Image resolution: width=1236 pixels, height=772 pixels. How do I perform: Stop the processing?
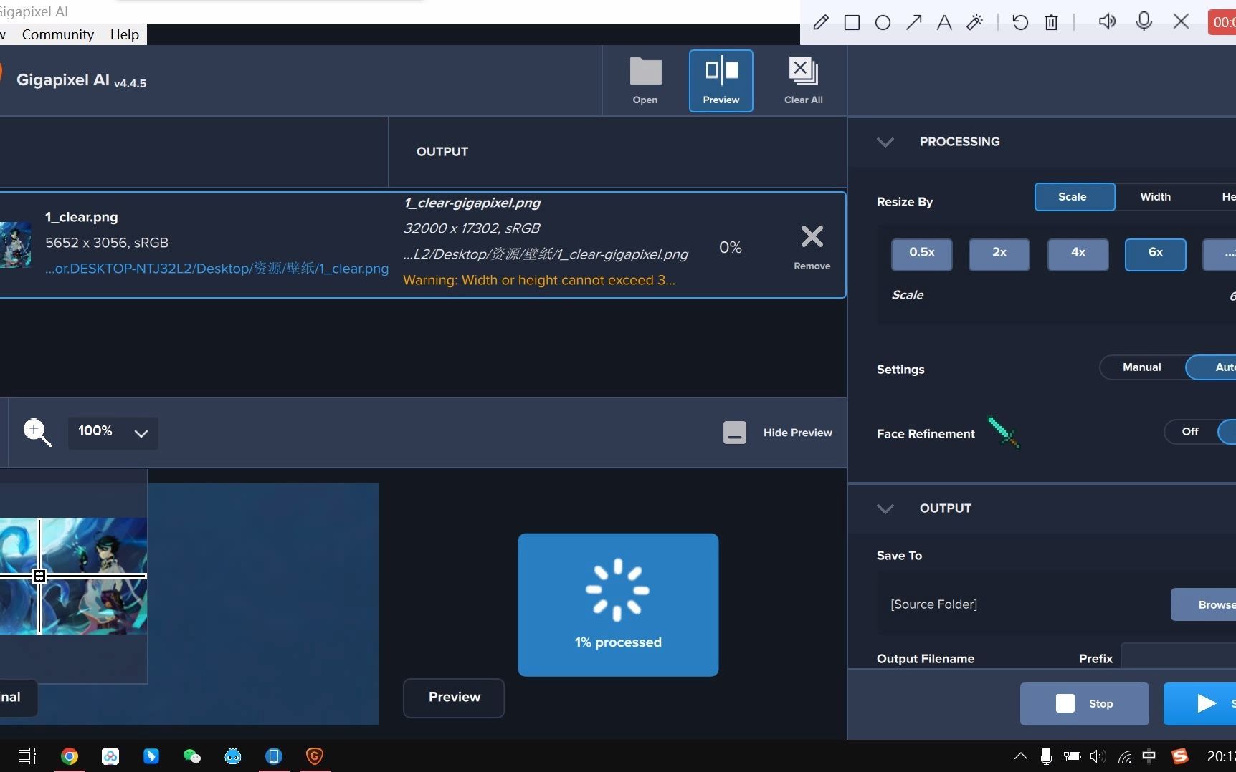[x=1084, y=704]
